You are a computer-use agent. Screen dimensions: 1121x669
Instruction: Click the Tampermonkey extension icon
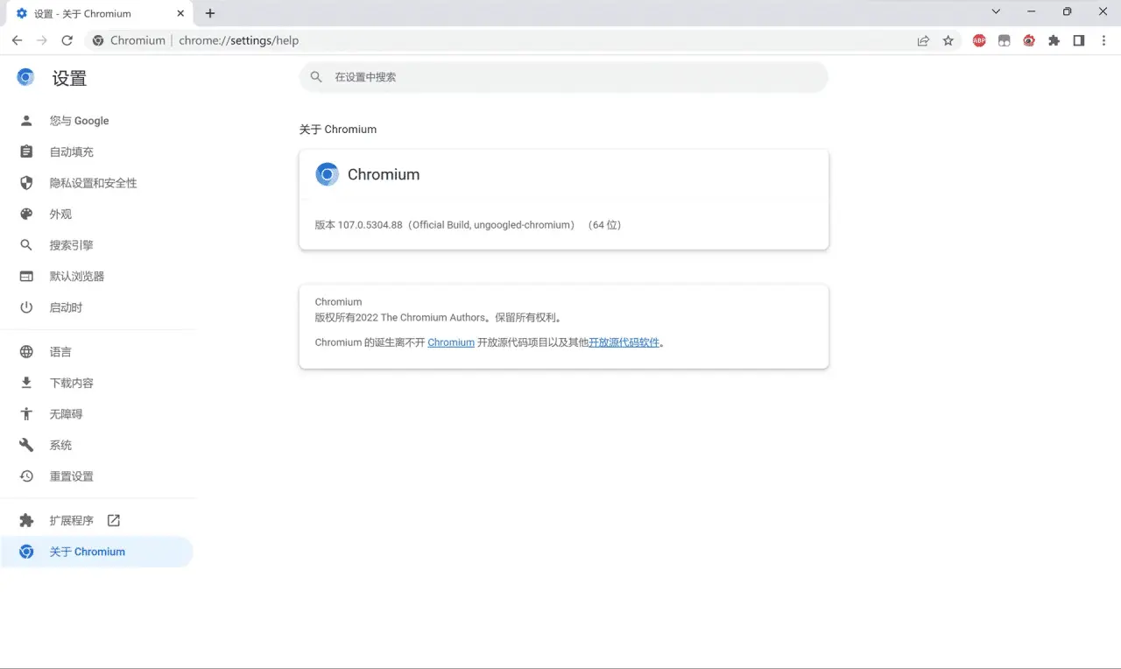click(x=1005, y=40)
